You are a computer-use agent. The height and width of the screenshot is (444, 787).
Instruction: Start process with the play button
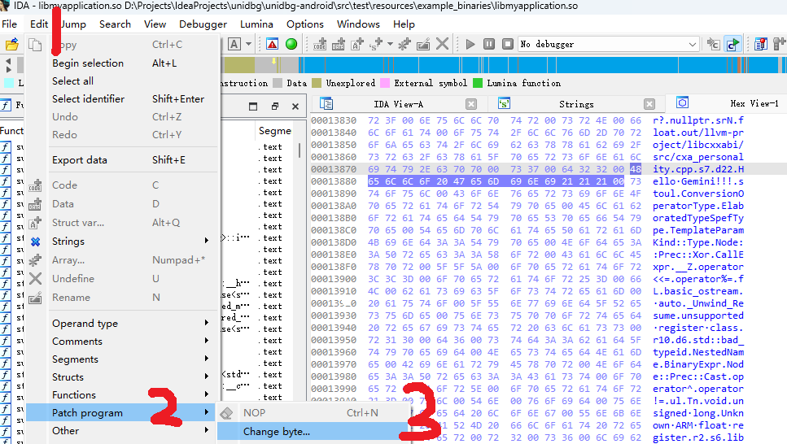[470, 44]
